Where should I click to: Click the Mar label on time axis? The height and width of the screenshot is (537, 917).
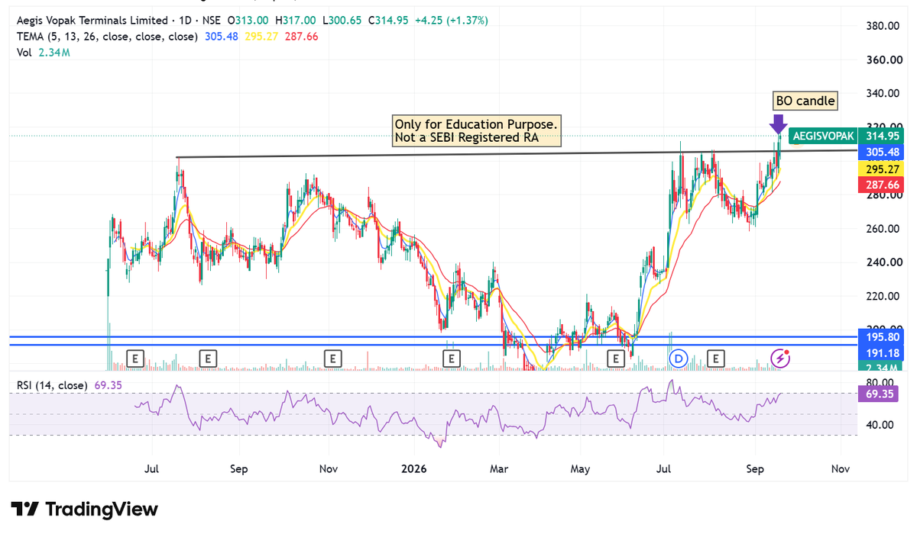[499, 469]
